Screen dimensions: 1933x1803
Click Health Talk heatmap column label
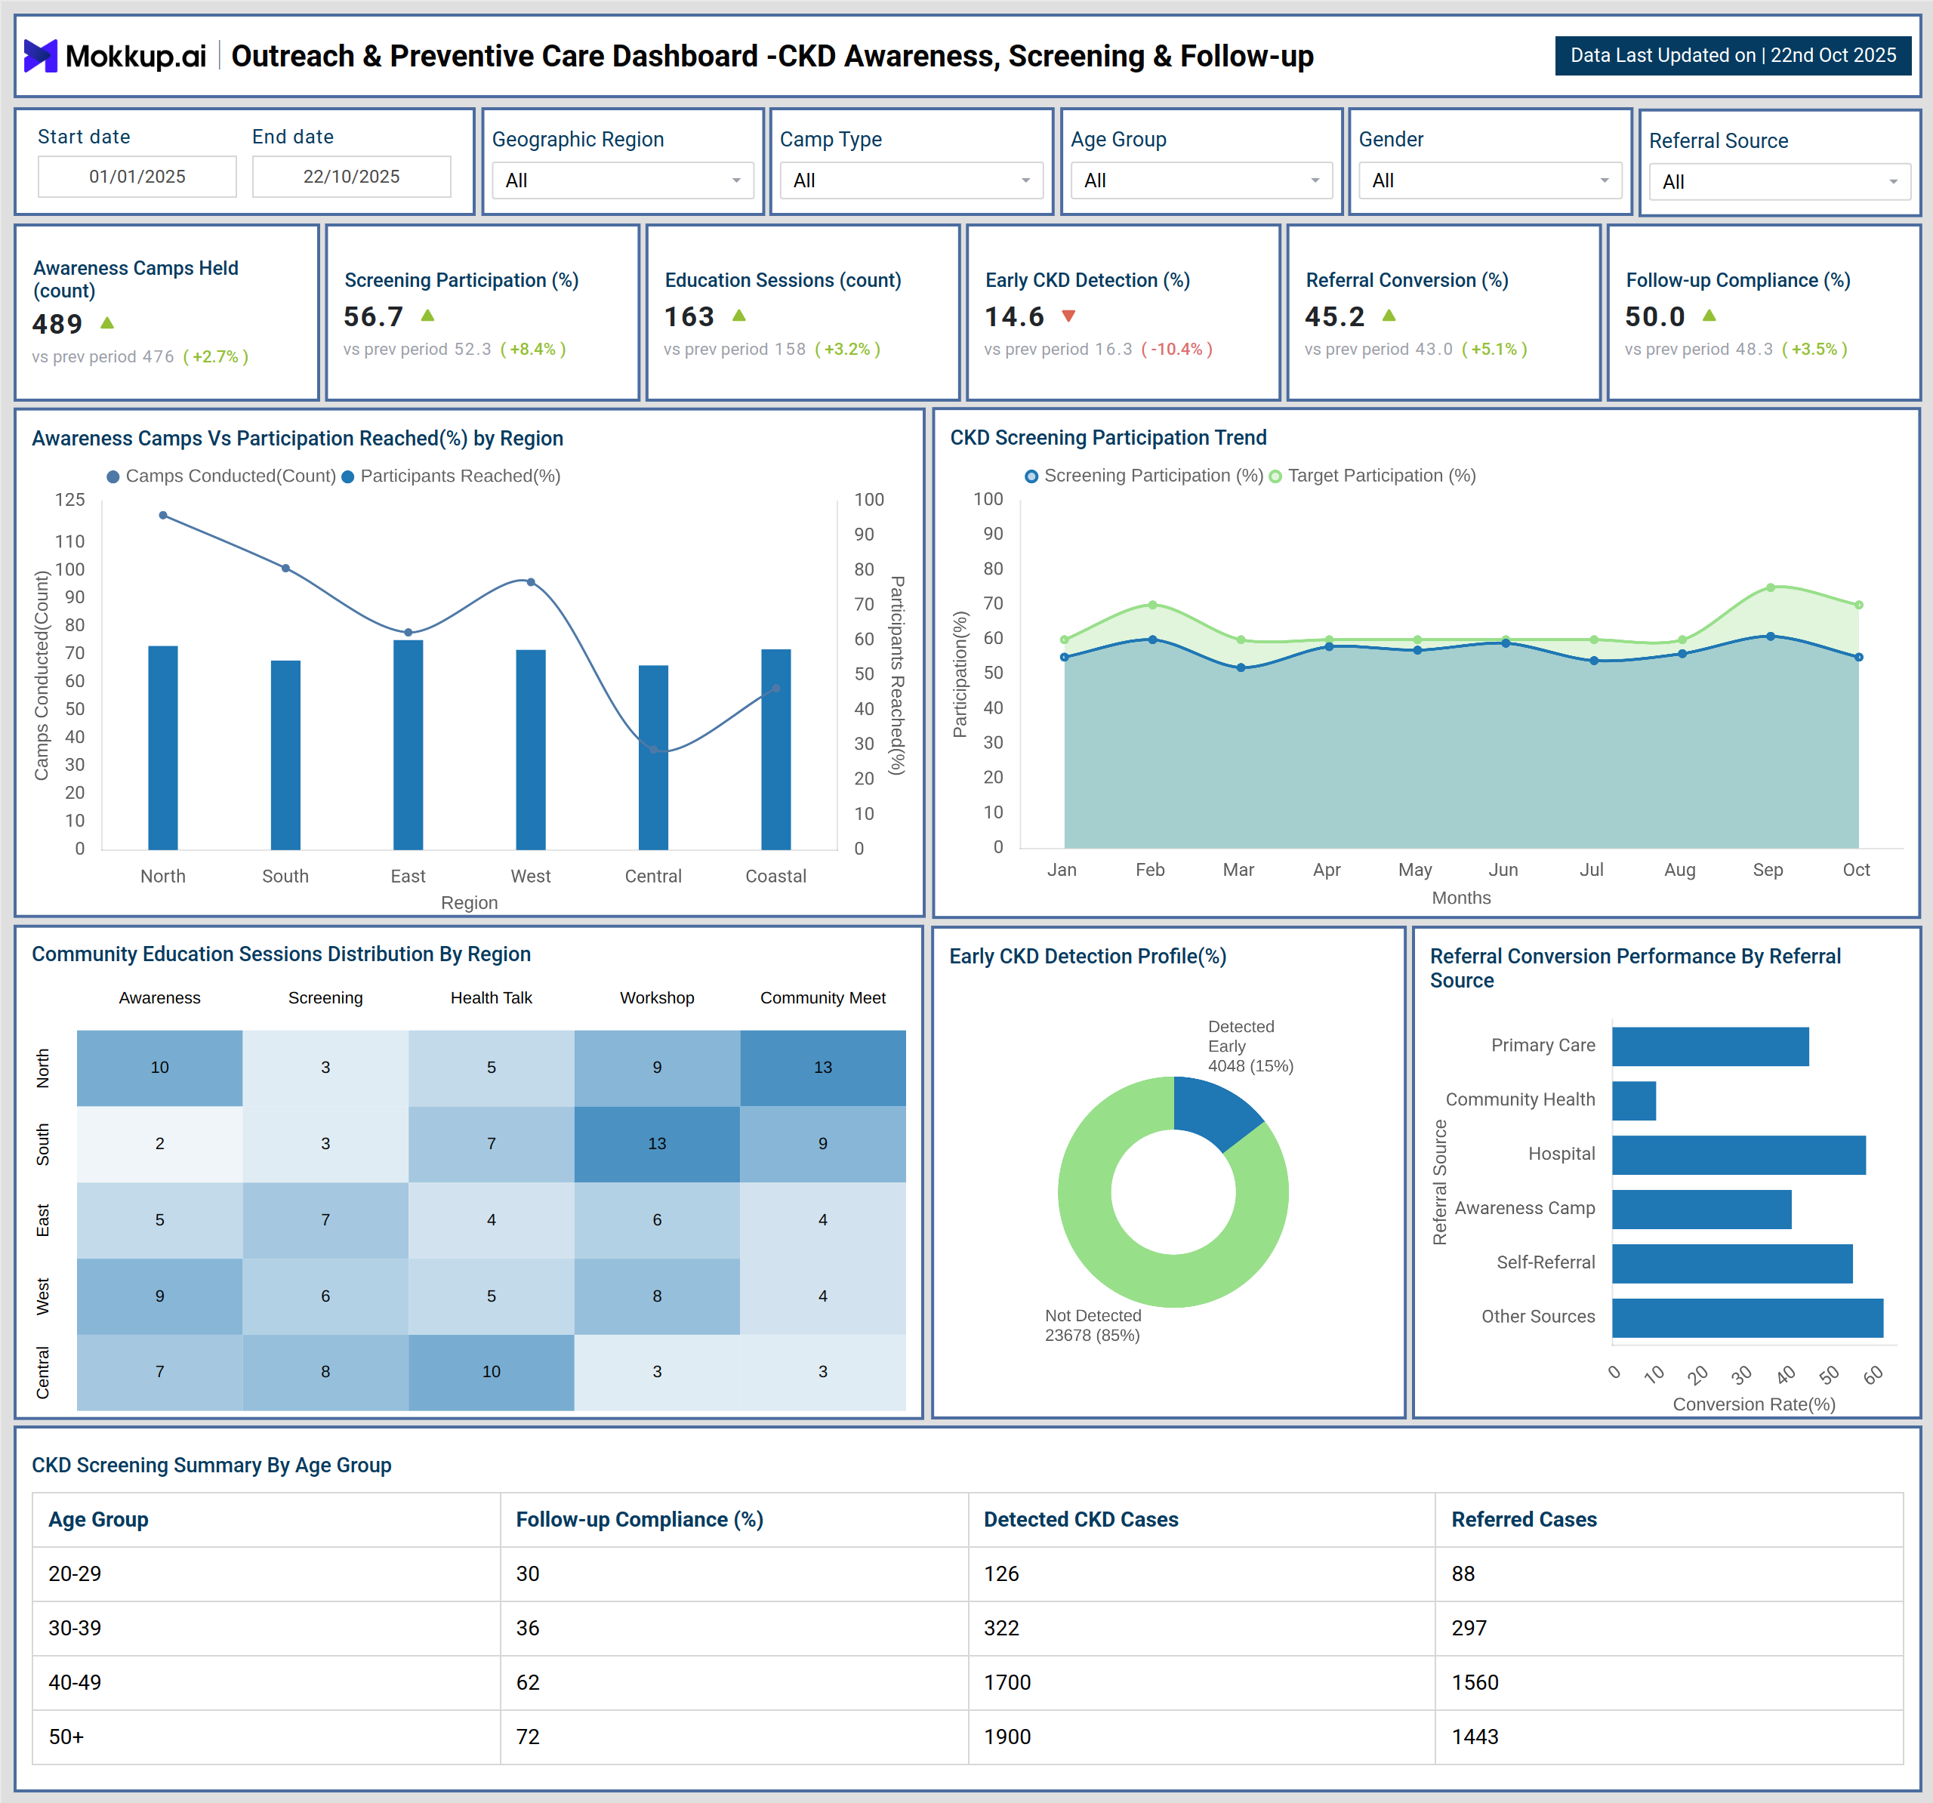coord(491,998)
